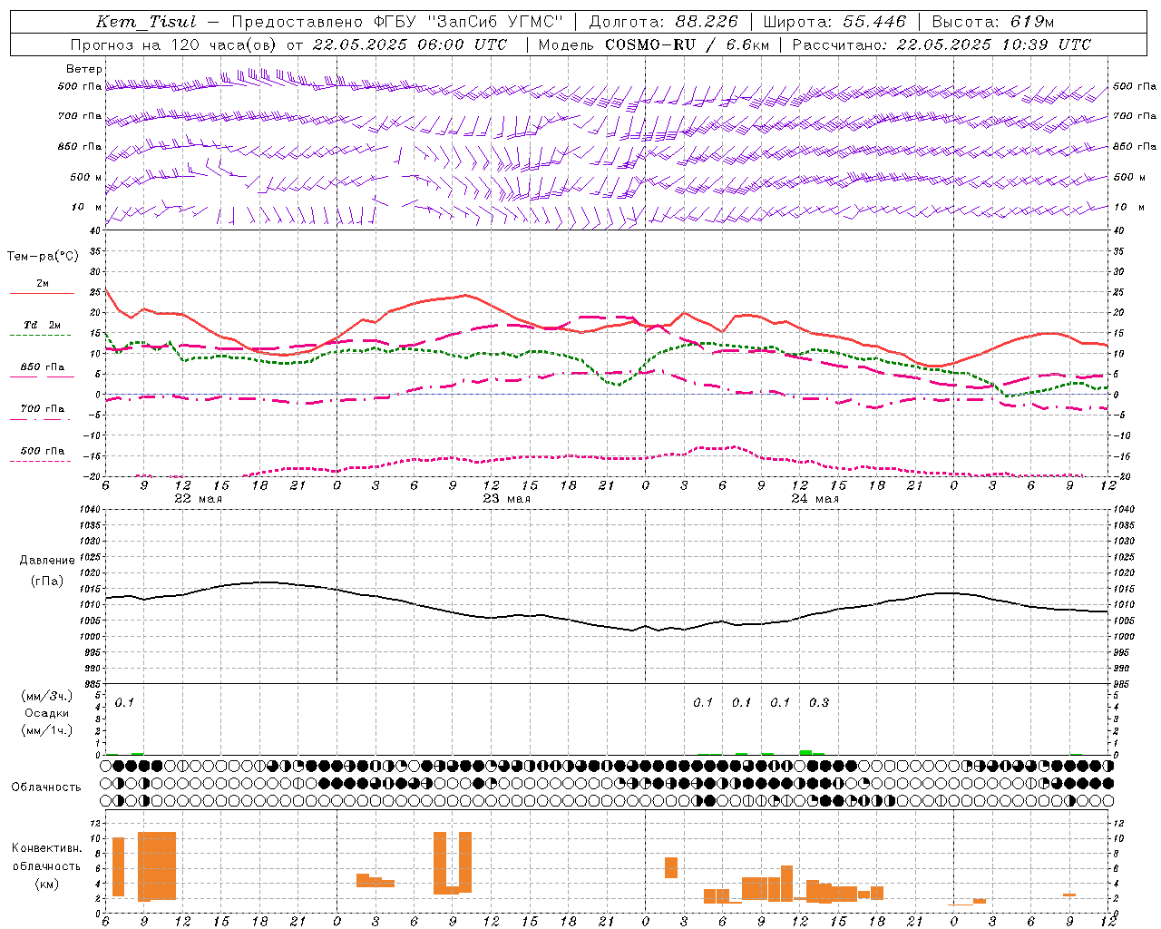Click the Тем-ра(°C) legend title
1161x929 pixels.
coord(43,256)
